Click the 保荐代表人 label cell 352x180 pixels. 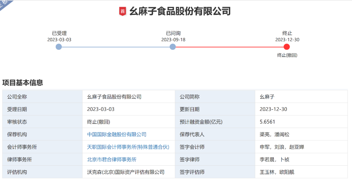(x=215, y=134)
